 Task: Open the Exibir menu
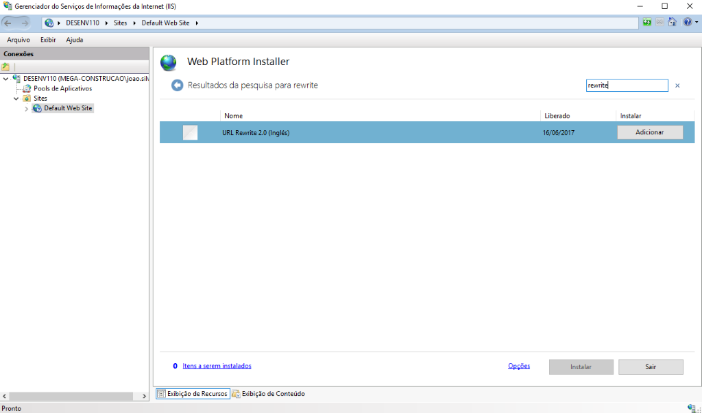point(48,40)
